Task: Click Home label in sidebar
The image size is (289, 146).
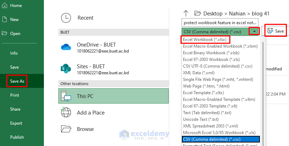Action: tap(16, 6)
